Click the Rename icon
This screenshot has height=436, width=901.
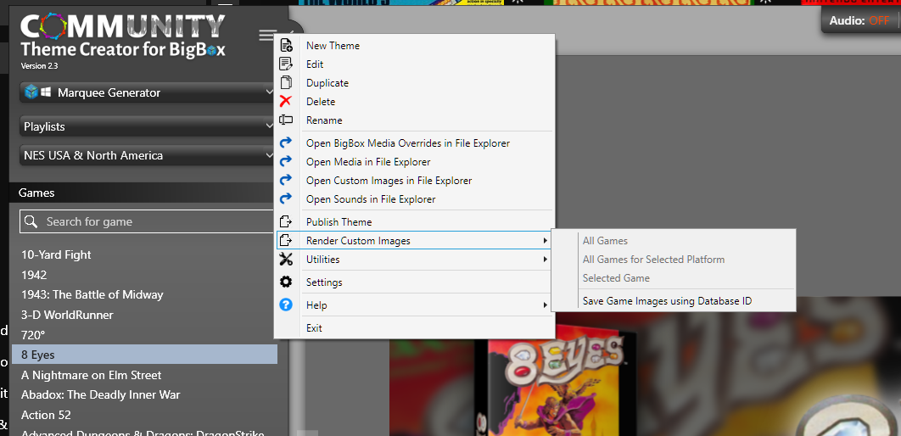286,120
